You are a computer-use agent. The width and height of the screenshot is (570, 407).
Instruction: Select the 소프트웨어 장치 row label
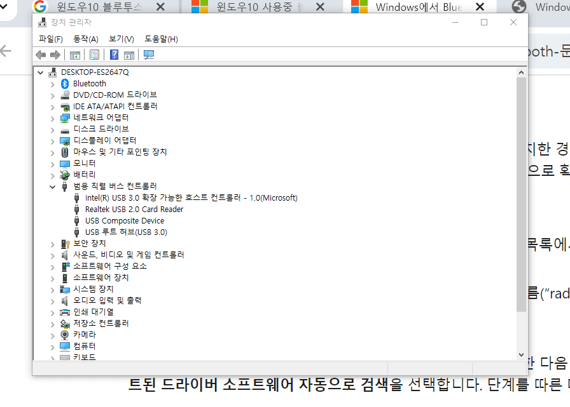coord(101,277)
